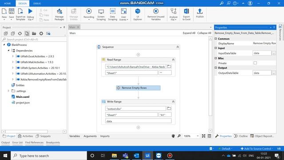Export workflow to Excel
This screenshot has width=284, height=160.
[186, 14]
